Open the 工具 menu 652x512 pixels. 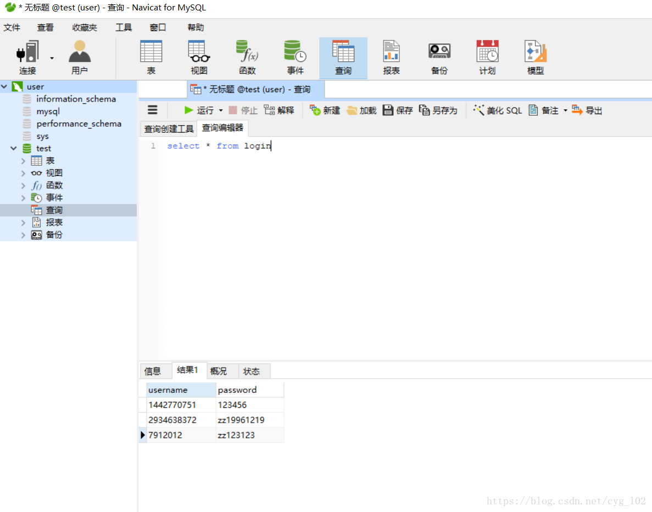124,27
